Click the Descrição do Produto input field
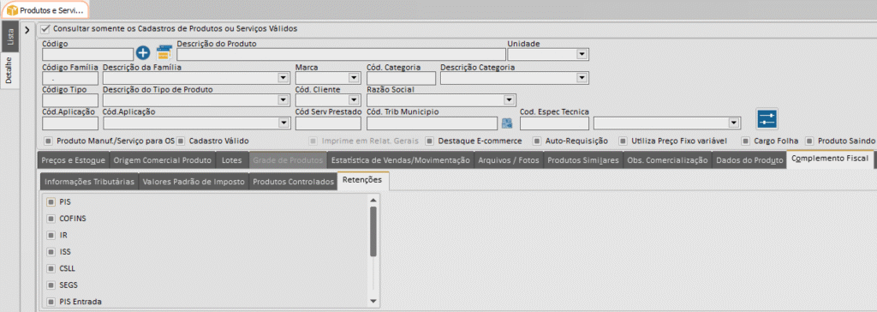This screenshot has width=877, height=312. (341, 54)
